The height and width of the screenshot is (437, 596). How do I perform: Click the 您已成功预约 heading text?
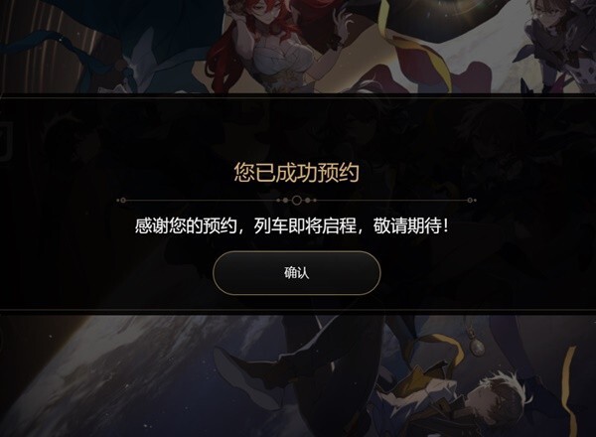point(296,172)
